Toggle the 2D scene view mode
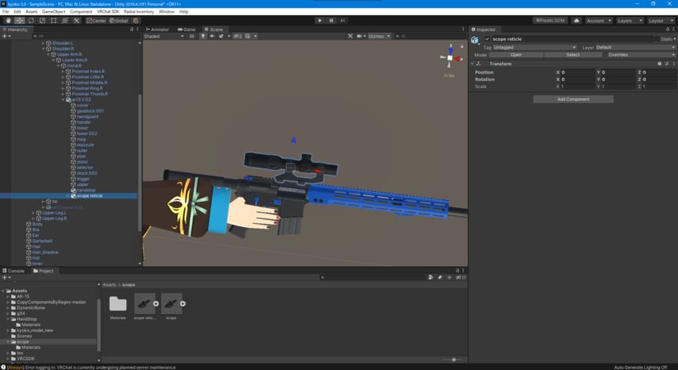The width and height of the screenshot is (678, 370). click(192, 36)
